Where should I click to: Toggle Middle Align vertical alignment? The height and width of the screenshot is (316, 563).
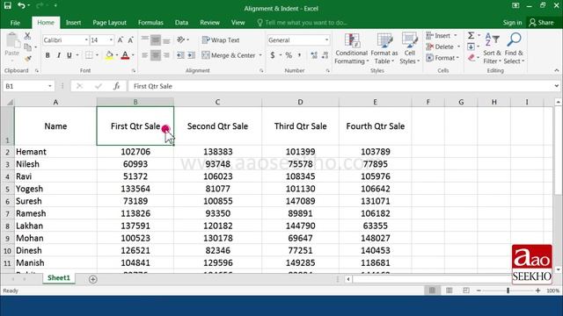[156, 39]
